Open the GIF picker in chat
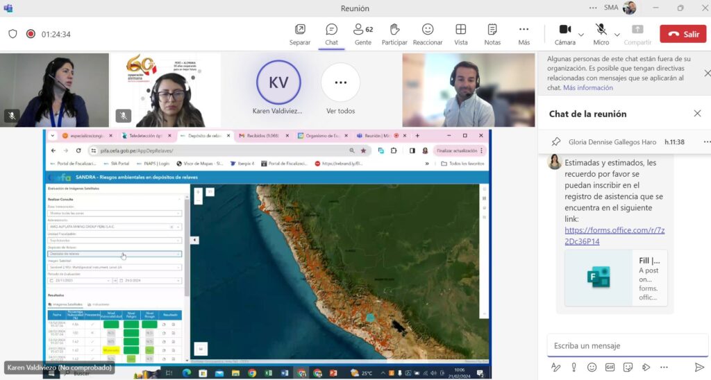The image size is (711, 380). click(610, 367)
